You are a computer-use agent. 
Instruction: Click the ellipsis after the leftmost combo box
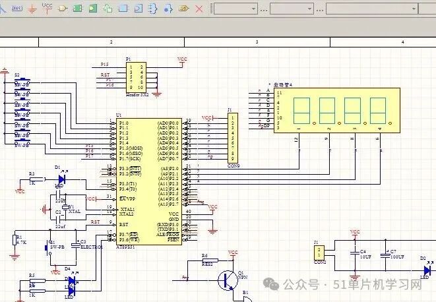click(264, 11)
